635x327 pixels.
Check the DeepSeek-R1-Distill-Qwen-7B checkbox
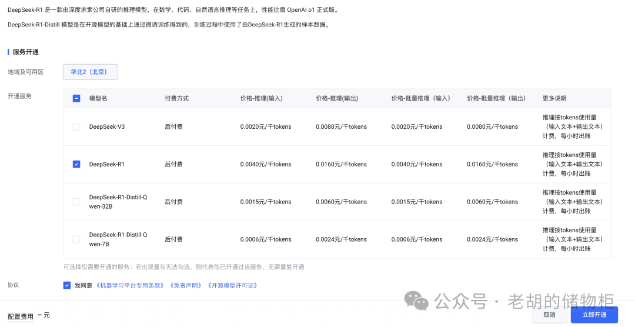pyautogui.click(x=76, y=239)
